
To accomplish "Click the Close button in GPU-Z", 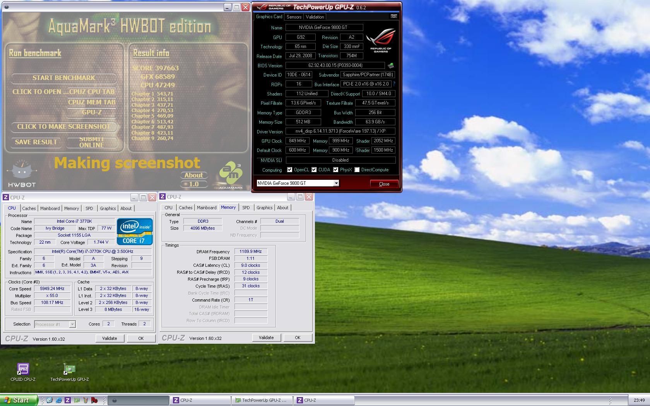I will point(384,184).
